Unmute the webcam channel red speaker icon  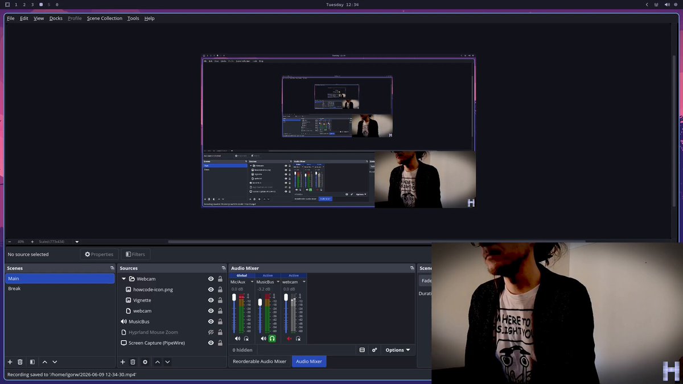(x=289, y=338)
